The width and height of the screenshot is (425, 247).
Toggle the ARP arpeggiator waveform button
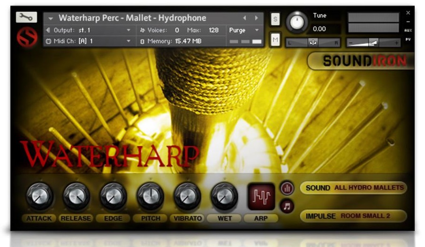tap(261, 197)
